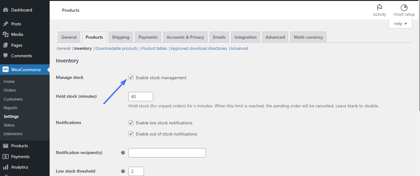The width and height of the screenshot is (420, 176).
Task: Open Orders in WooCommerce submenu
Action: (x=10, y=90)
